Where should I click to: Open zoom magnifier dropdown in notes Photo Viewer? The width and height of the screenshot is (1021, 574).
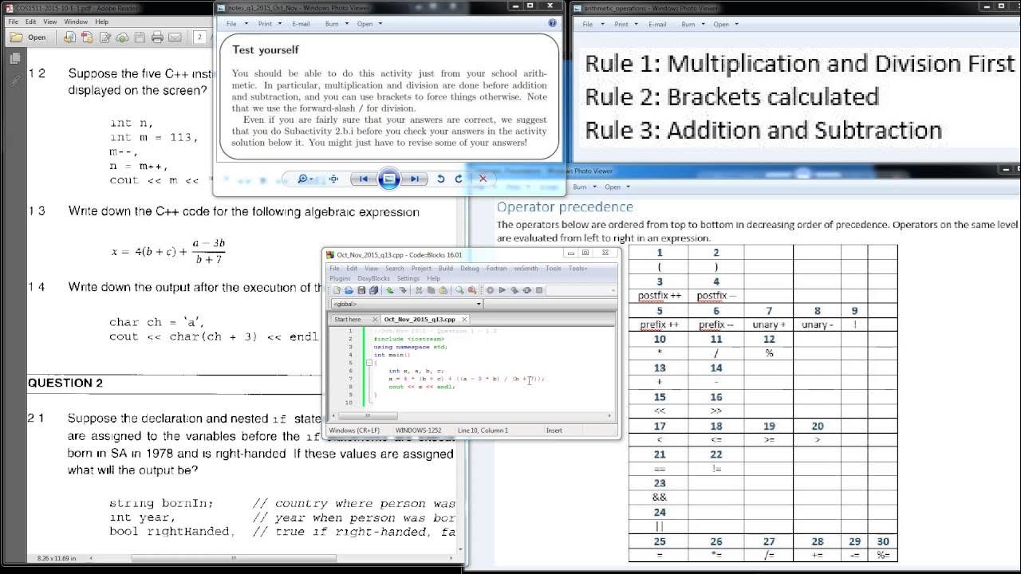(306, 179)
